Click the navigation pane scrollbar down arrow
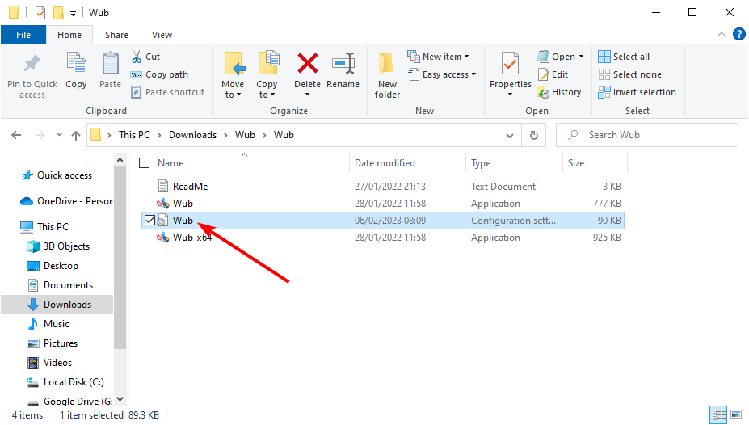This screenshot has width=749, height=425. (120, 399)
